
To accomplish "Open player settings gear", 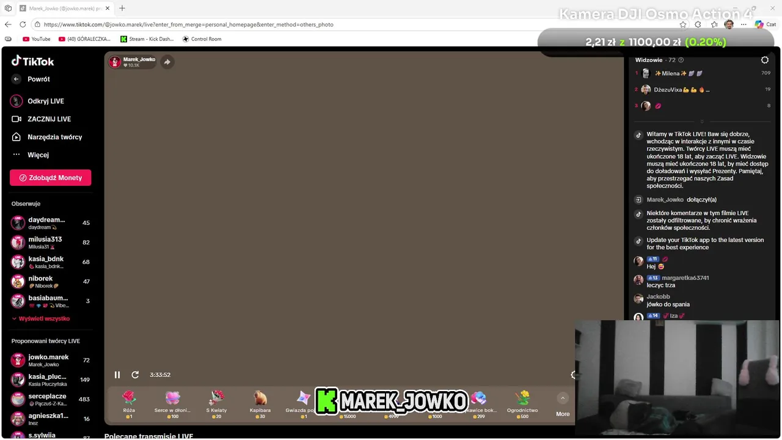I will (x=573, y=375).
